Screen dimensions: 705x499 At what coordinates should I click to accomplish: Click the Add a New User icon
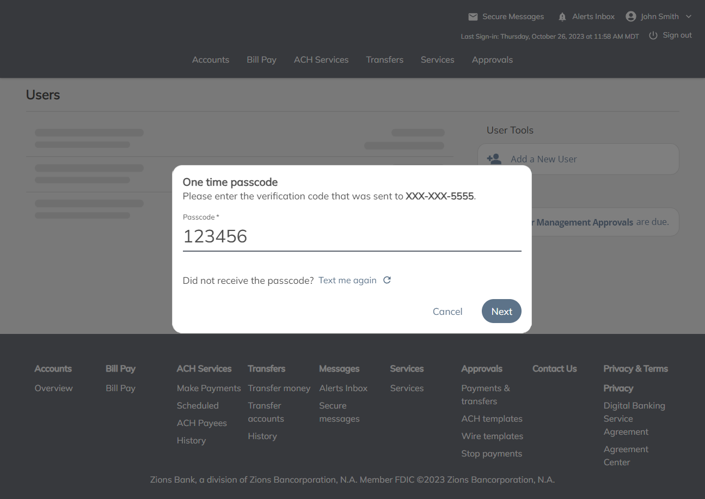pyautogui.click(x=494, y=159)
